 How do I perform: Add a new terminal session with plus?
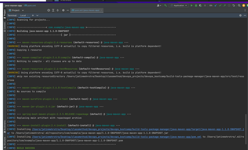(33, 15)
